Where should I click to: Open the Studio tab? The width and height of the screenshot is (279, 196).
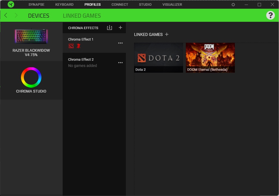click(145, 4)
